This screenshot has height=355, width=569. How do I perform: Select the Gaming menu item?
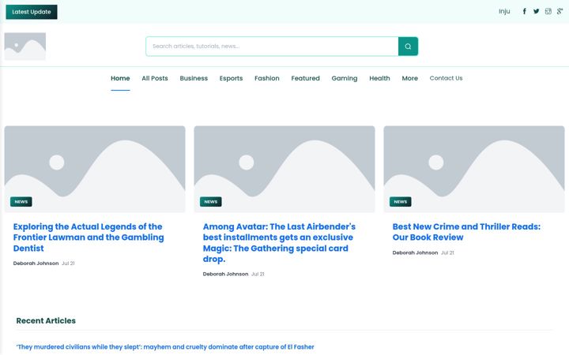(x=345, y=78)
